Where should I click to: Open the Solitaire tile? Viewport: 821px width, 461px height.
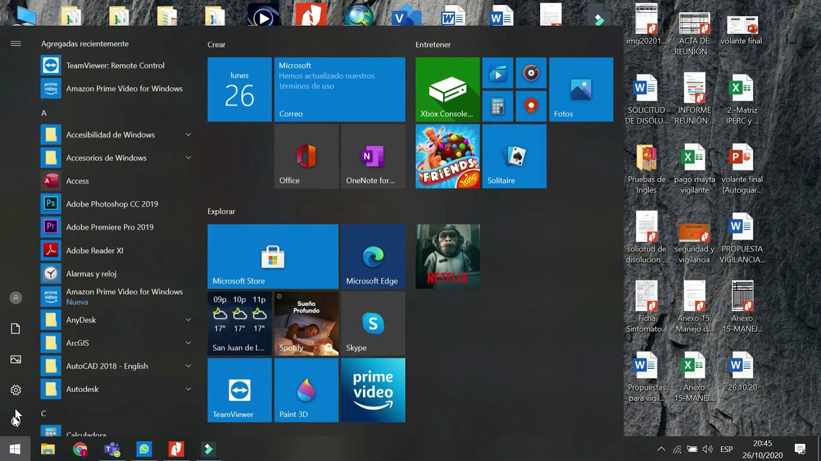click(x=514, y=156)
